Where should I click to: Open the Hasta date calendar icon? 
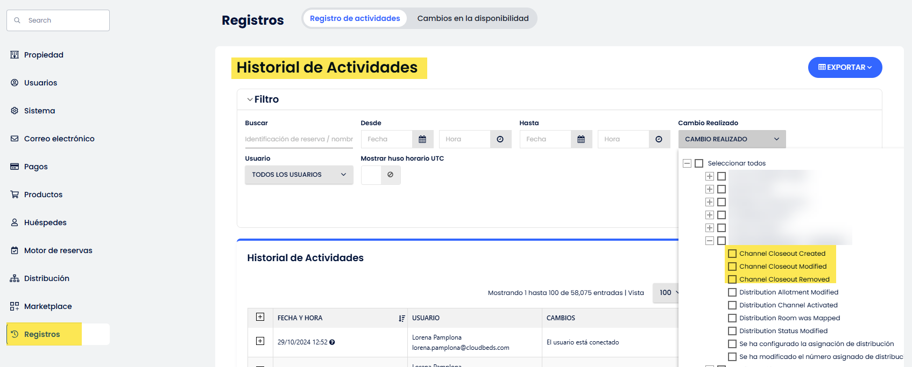tap(581, 139)
